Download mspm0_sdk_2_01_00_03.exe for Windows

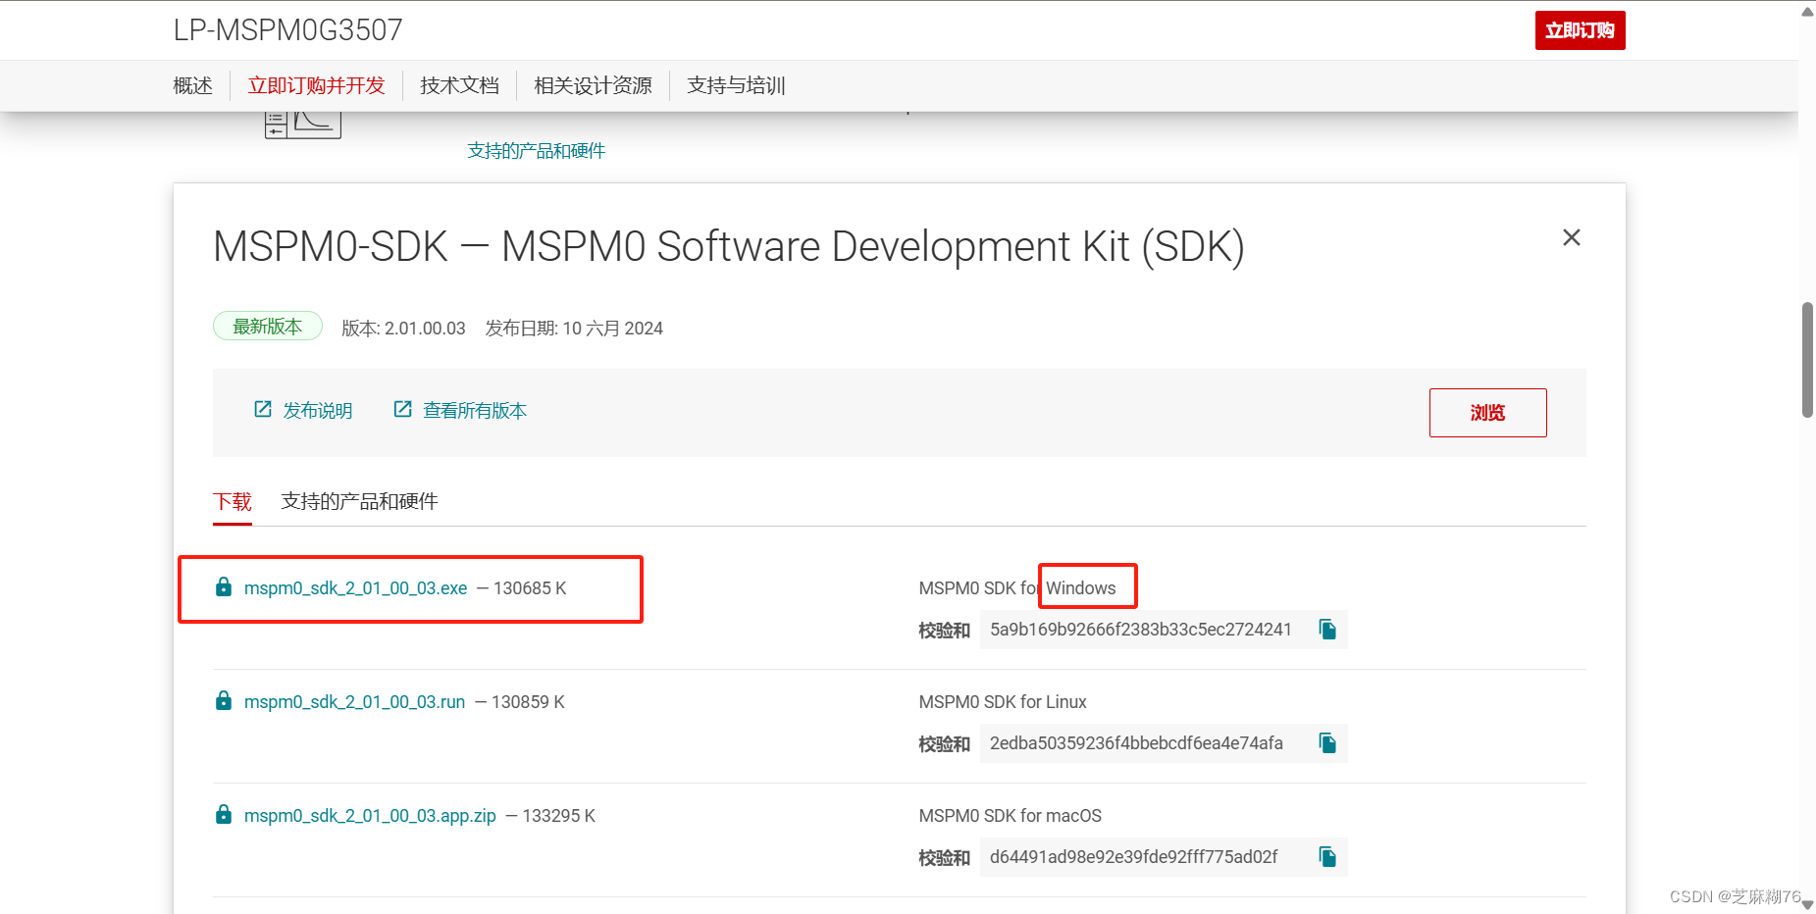[x=353, y=587]
